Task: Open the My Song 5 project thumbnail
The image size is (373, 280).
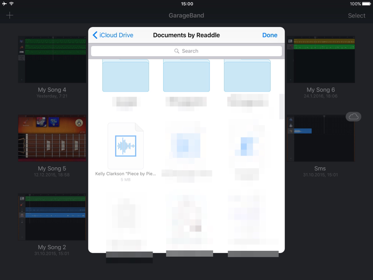Action: point(52,138)
